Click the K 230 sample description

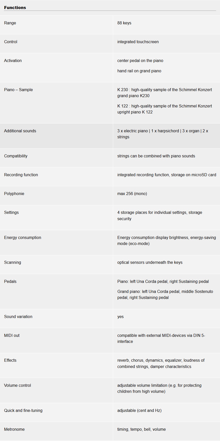click(164, 93)
